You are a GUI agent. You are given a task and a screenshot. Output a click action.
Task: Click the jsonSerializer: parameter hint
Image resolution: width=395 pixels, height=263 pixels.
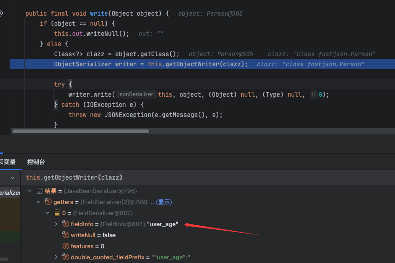point(136,94)
